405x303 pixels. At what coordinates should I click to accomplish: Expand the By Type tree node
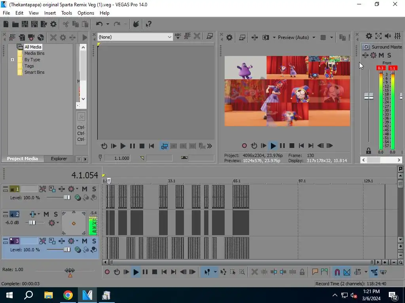tap(12, 60)
